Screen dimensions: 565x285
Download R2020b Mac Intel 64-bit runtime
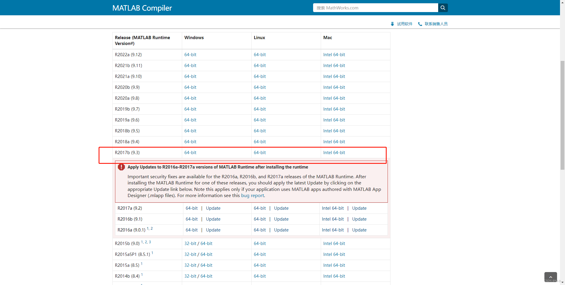click(334, 87)
